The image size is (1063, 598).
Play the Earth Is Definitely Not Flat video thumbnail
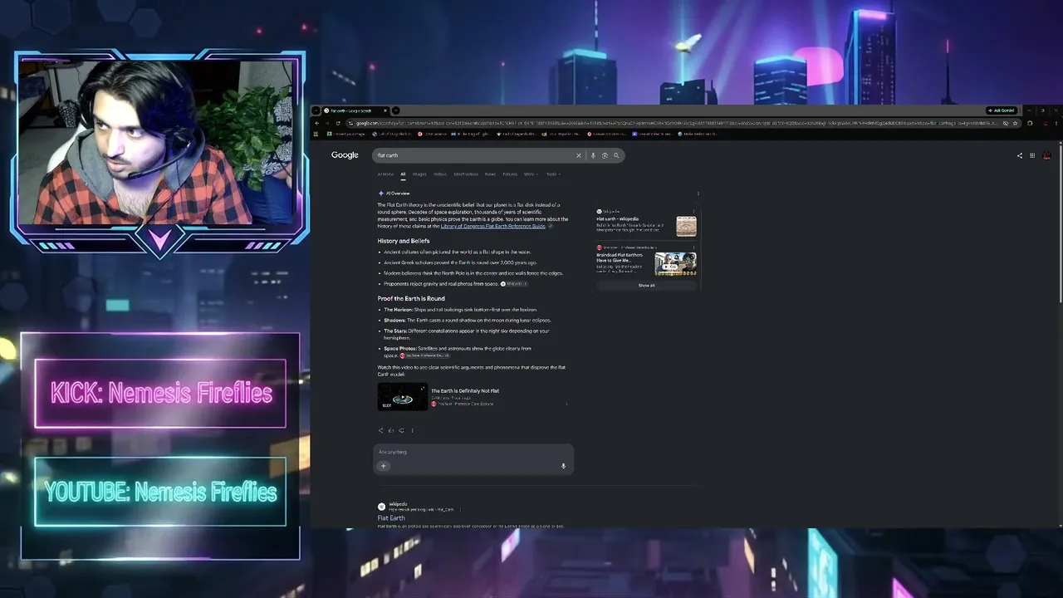[403, 396]
